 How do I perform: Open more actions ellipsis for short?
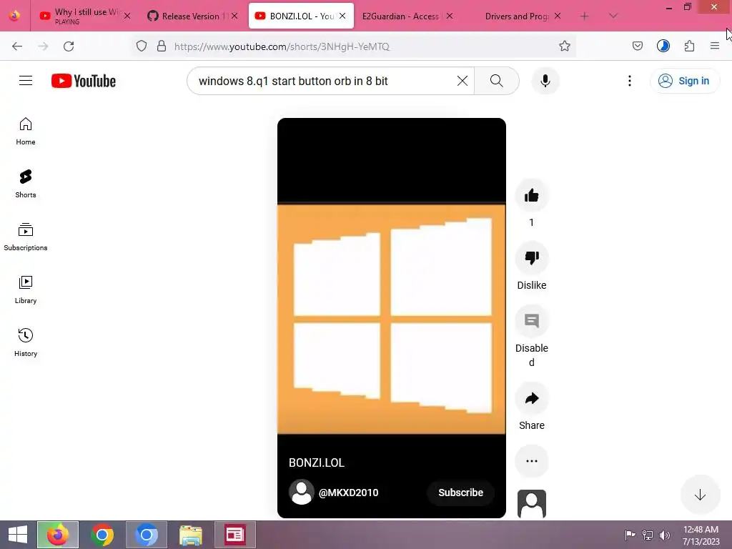tap(531, 461)
